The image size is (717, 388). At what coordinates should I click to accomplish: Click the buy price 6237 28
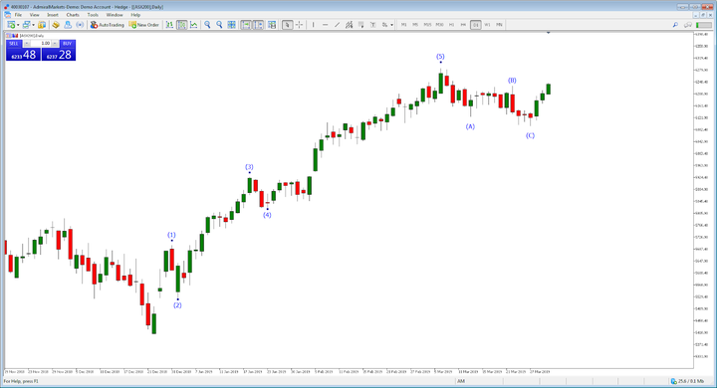[x=59, y=55]
